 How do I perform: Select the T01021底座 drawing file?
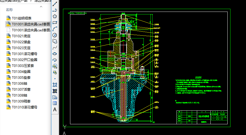21,36
